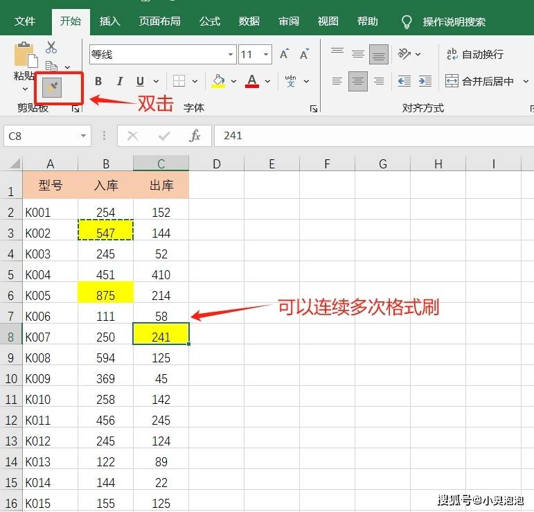Switch to the 视图 View tab
The width and height of the screenshot is (534, 512).
pos(328,21)
